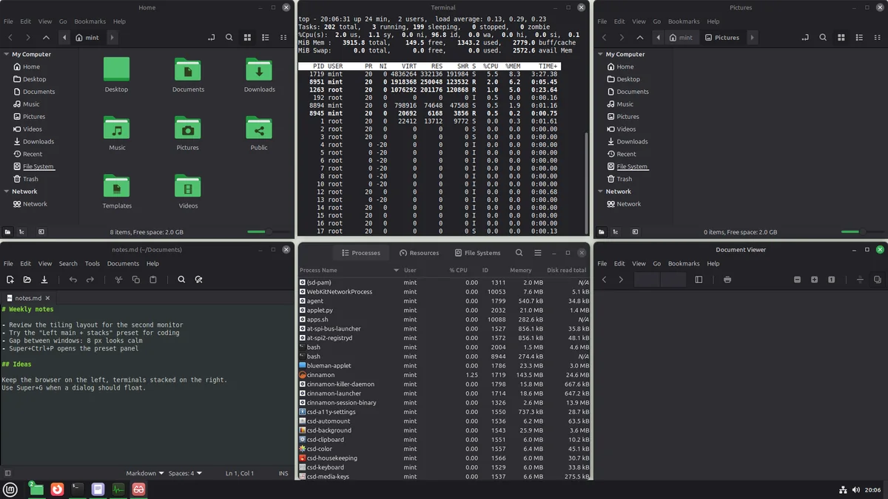Toggle the text editor bottom-left side panel button
The width and height of the screenshot is (888, 499).
point(7,473)
